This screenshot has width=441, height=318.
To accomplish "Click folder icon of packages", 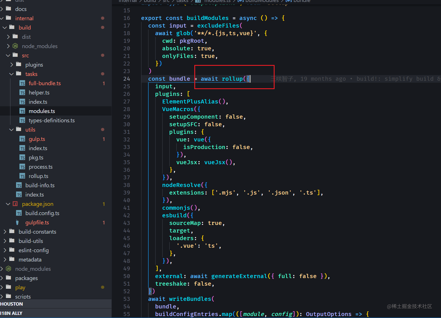I will (9, 278).
